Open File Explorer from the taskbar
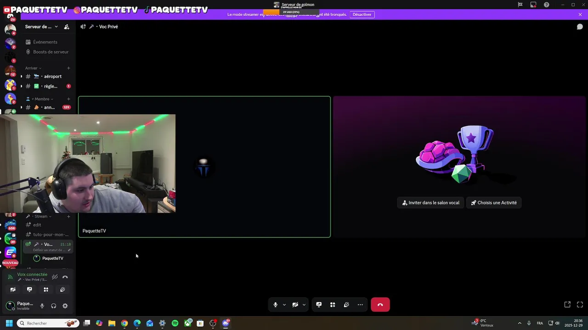 click(x=112, y=323)
